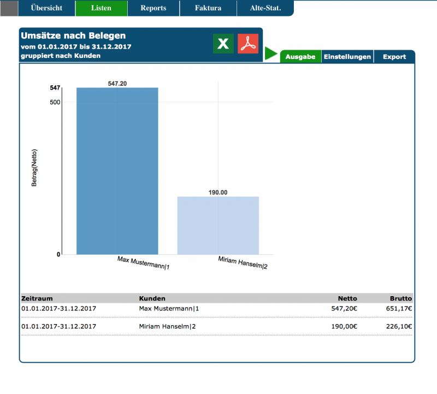437x394 pixels.
Task: Click the Kunden column header
Action: click(152, 299)
